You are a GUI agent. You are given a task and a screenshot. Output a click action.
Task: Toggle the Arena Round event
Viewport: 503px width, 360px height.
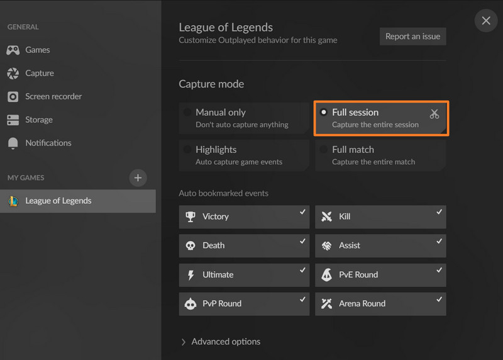[380, 303]
